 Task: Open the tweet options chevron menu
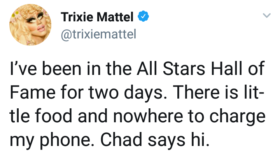267,16
